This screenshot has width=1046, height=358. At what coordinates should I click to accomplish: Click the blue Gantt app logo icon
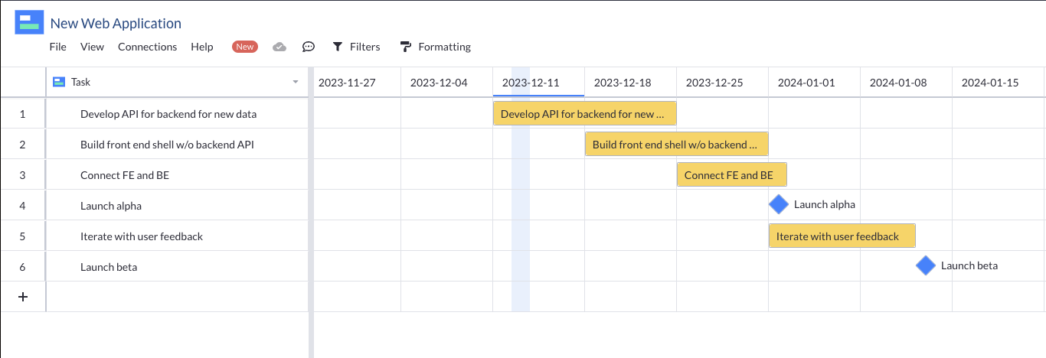tap(29, 22)
